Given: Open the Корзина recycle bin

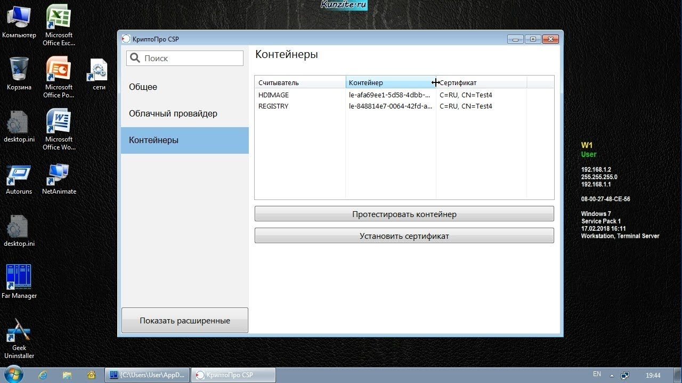Looking at the screenshot, I should [19, 73].
